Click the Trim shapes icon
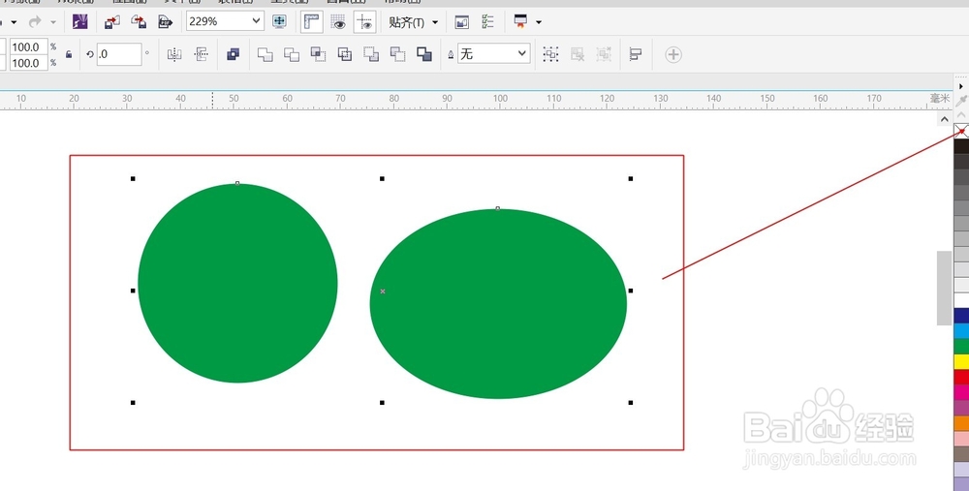Viewport: 969px width, 491px height. click(292, 54)
